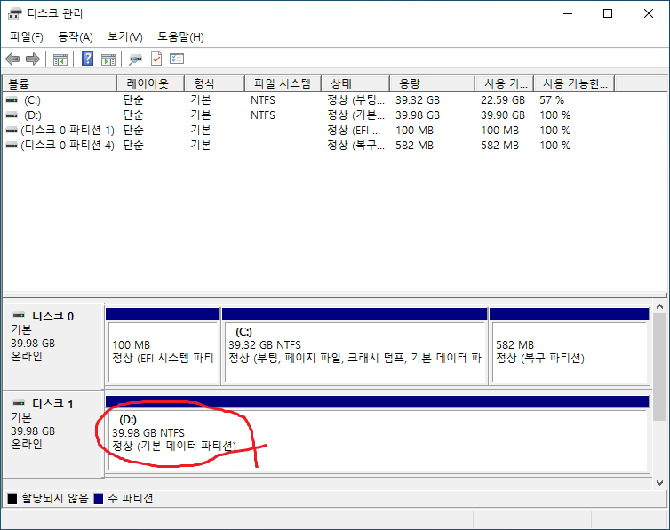Click the Forward arrow toolbar icon
Screen dimensions: 670x530
33,59
